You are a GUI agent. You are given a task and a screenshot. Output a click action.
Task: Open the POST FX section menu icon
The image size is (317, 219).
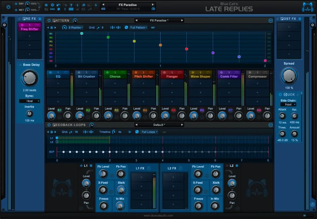coord(300,19)
